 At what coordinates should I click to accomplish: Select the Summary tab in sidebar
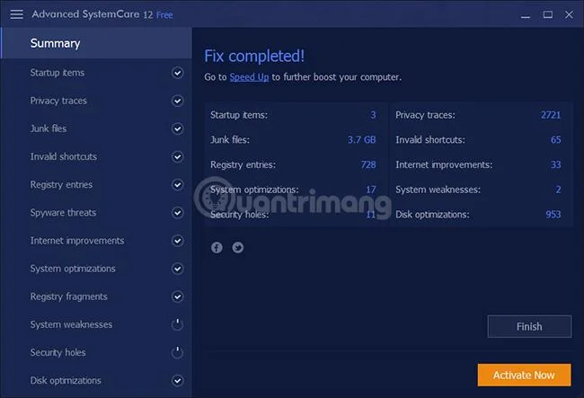96,43
